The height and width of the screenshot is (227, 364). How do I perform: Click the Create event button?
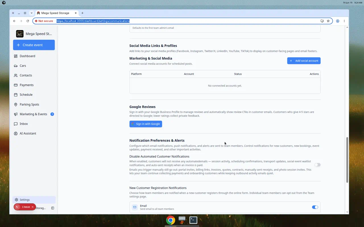click(x=34, y=45)
